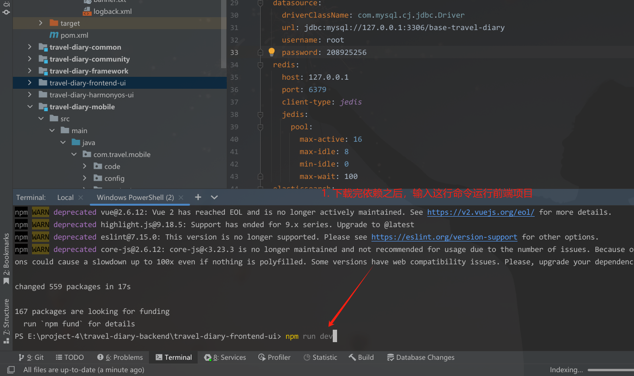Open a new terminal session with plus icon
The width and height of the screenshot is (634, 376).
[x=198, y=197]
